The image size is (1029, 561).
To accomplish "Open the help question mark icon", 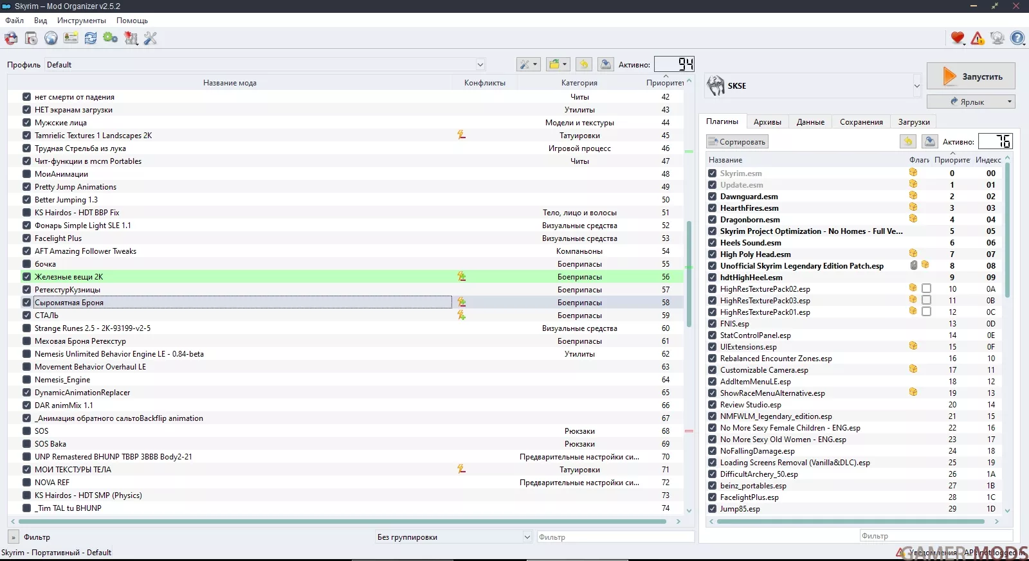I will coord(1017,39).
